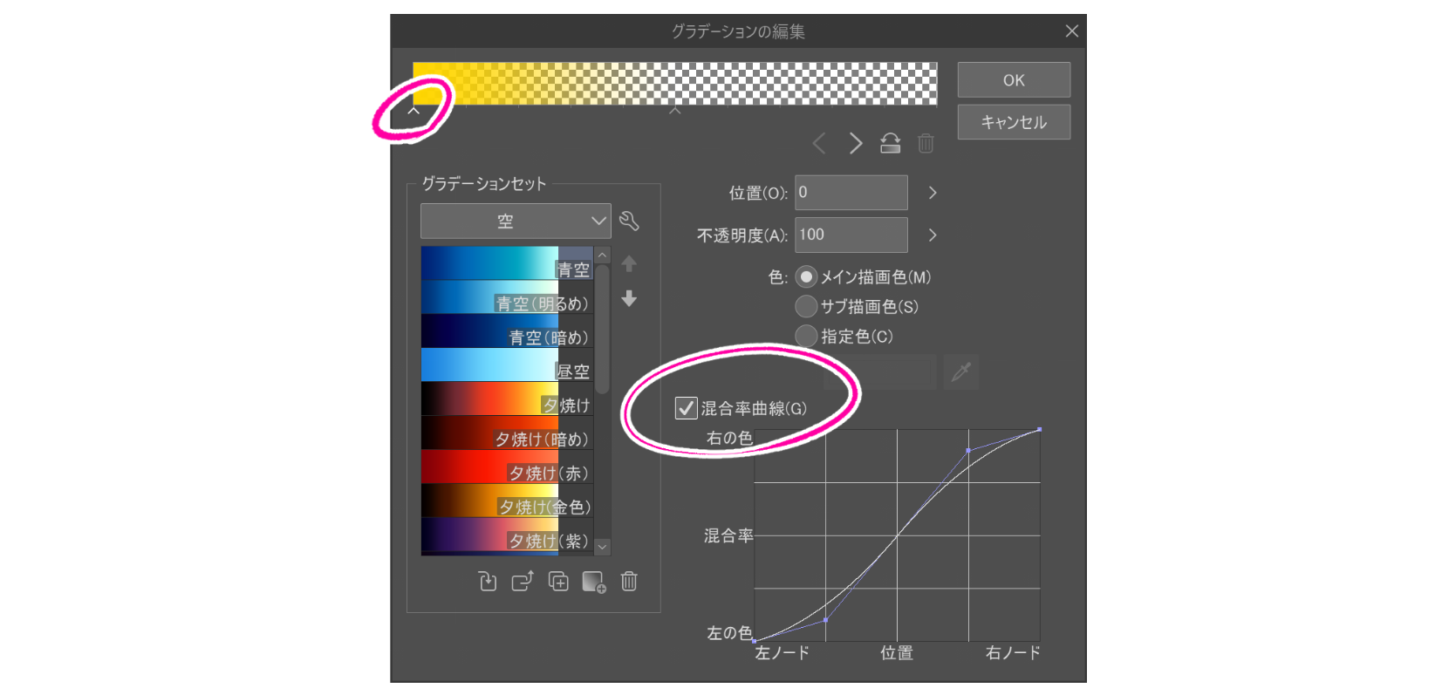This screenshot has height=695, width=1442.
Task: Click the 不透明度(A) input field
Action: click(x=851, y=235)
